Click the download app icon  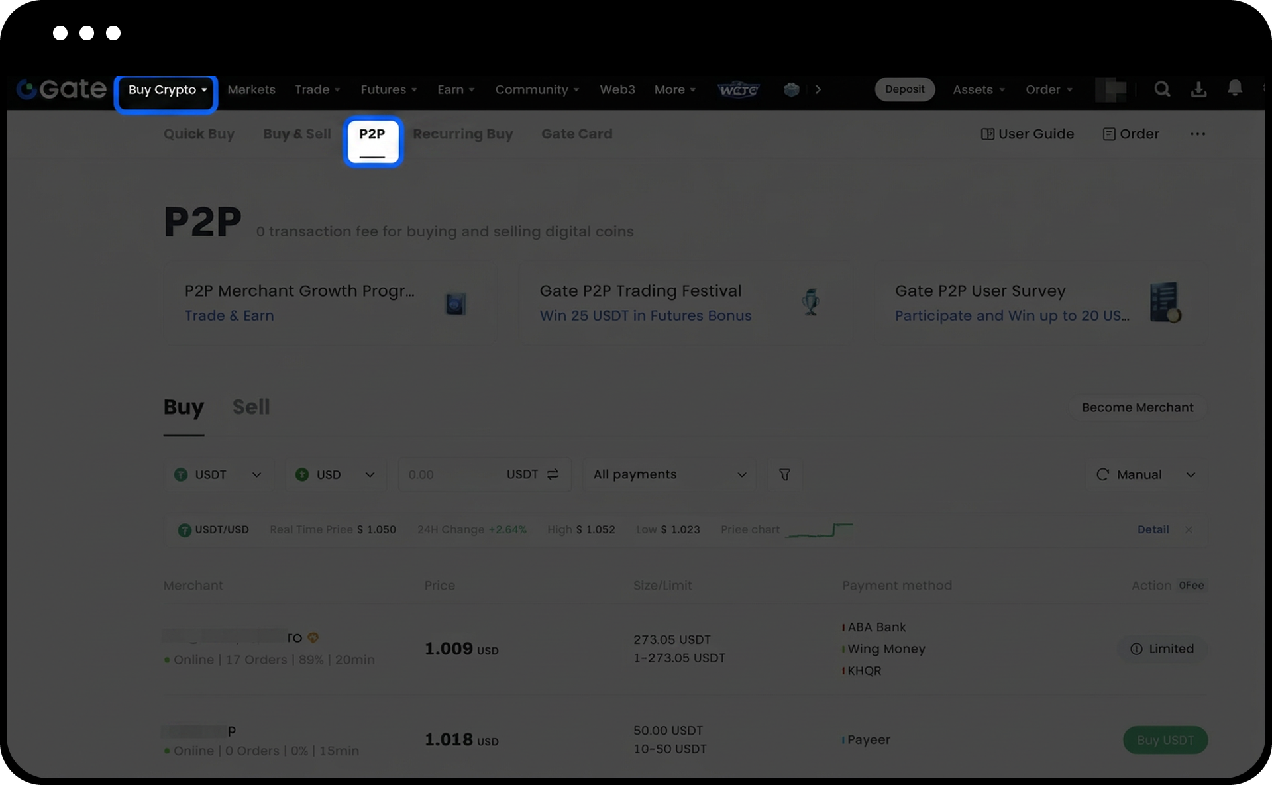[x=1198, y=89]
